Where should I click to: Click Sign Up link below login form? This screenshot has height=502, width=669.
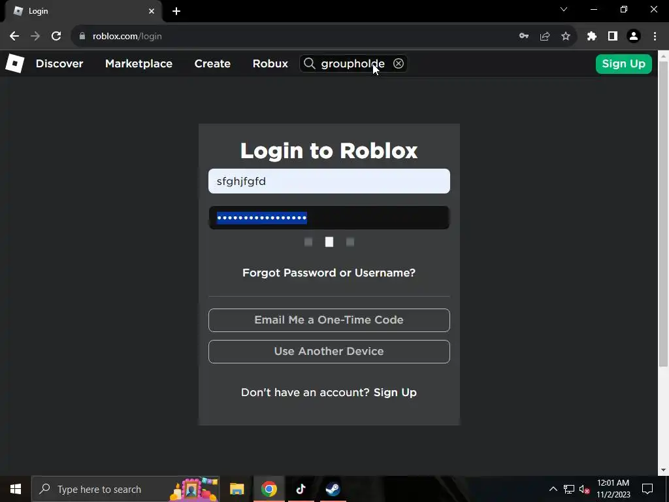[395, 393]
